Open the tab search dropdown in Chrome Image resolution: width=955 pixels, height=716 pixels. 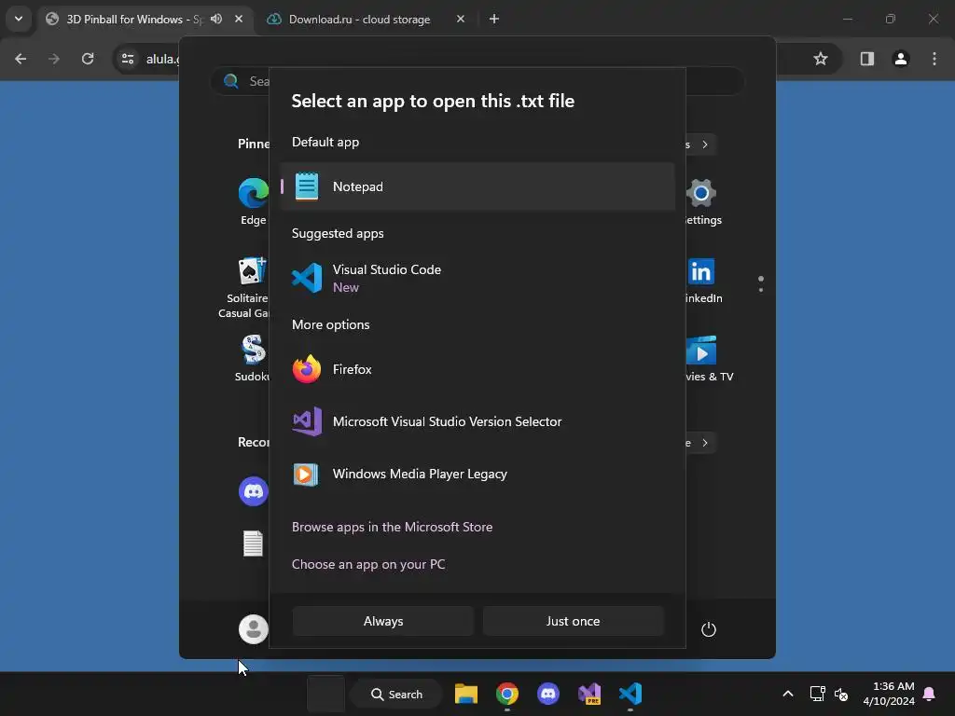tap(19, 19)
